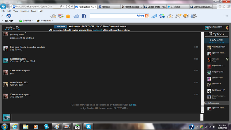Switch to the Recent changes tab
231x130 pixels.
(132, 7)
